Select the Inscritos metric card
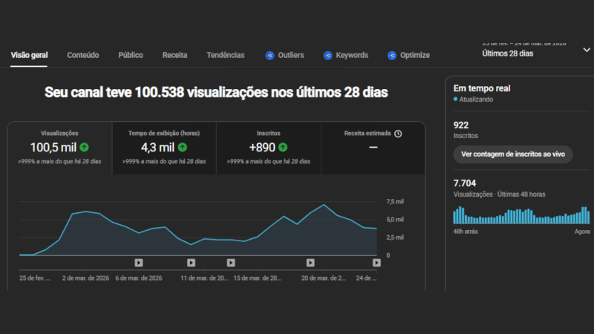Viewport: 594px width, 334px height. [268, 148]
